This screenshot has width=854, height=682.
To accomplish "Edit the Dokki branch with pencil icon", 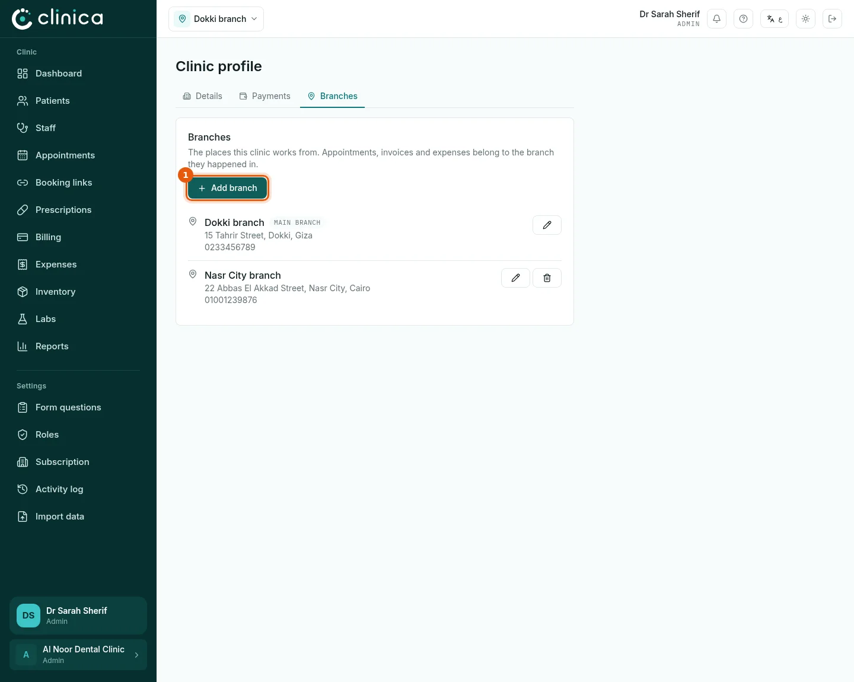I will (547, 225).
